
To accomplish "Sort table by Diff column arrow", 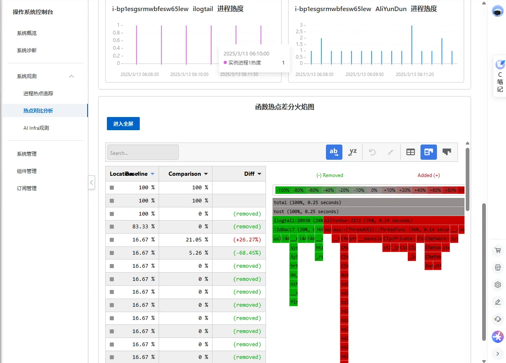I will 259,174.
